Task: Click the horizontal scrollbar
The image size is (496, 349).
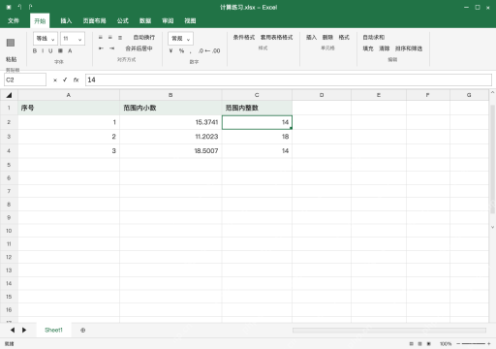Action: coord(389,330)
